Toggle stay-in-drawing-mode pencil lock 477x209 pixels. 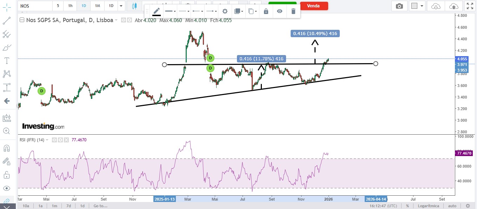point(6,161)
